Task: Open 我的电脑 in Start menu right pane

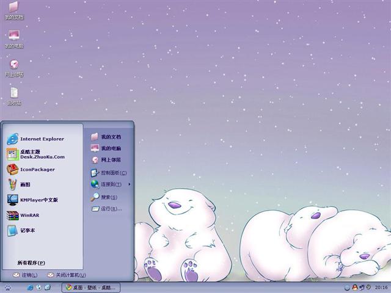Action: pos(106,148)
